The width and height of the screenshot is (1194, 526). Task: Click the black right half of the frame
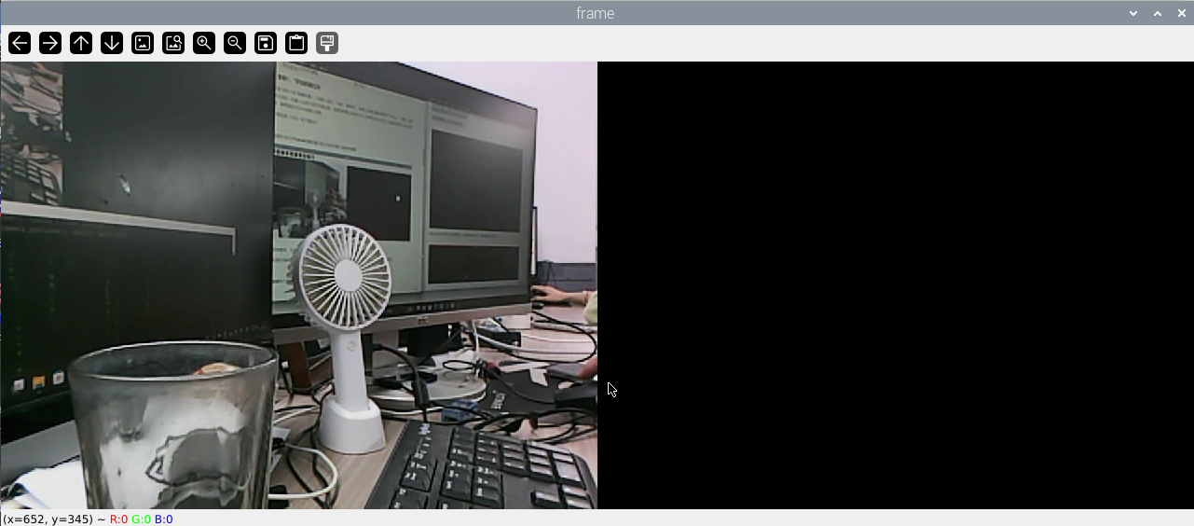pyautogui.click(x=895, y=285)
